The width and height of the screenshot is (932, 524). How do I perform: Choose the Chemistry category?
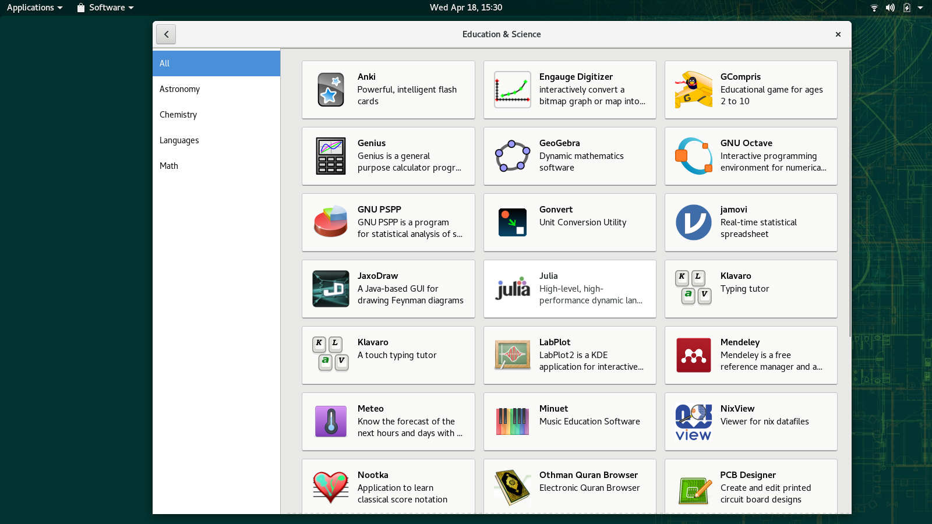178,115
